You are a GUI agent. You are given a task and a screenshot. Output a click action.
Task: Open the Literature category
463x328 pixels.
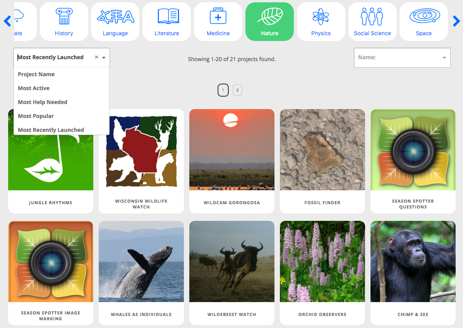tap(166, 21)
